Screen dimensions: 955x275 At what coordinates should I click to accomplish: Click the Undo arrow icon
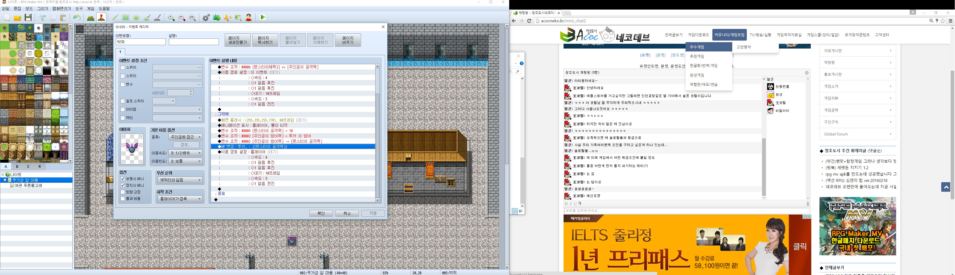[x=77, y=18]
